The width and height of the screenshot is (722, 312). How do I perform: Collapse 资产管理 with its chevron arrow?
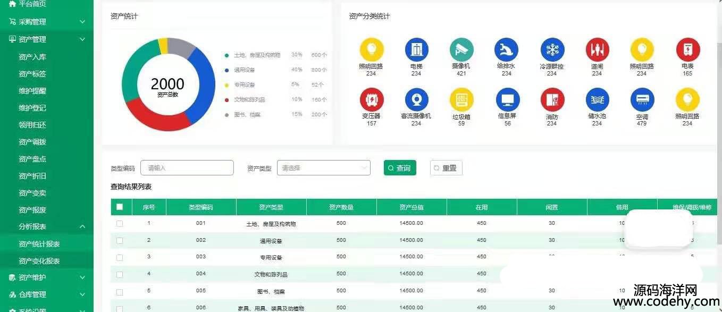(x=82, y=39)
